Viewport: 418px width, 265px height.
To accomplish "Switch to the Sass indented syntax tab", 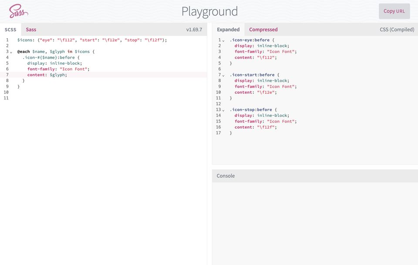I will (x=31, y=30).
